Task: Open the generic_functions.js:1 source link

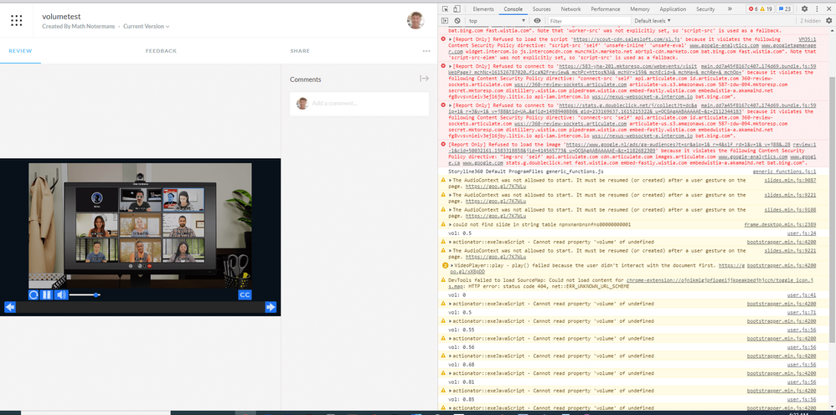Action: click(784, 172)
